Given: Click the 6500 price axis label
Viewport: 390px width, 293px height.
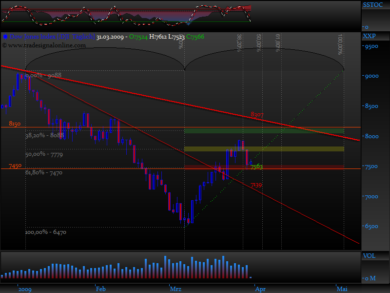Looking at the screenshot, I should 371,227.
